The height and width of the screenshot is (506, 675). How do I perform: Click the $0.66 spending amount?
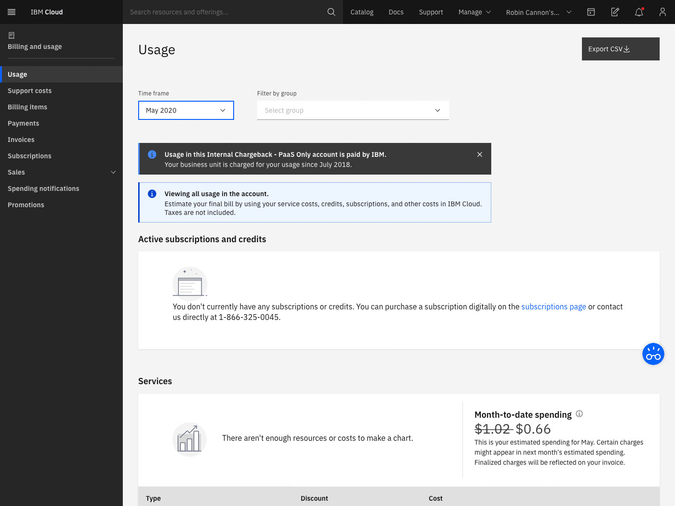tap(533, 429)
